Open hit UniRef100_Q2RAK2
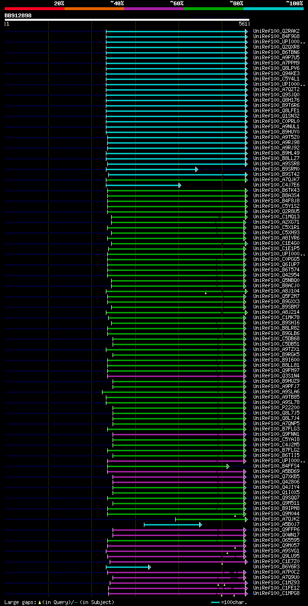This screenshot has height=606, width=308. click(276, 31)
